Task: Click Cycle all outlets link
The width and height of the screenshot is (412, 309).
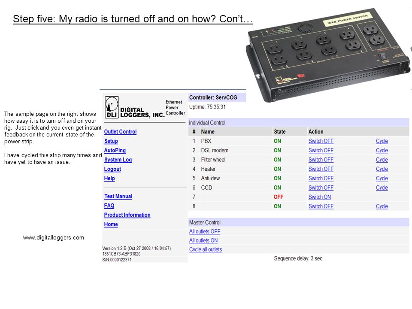Action: point(206,250)
